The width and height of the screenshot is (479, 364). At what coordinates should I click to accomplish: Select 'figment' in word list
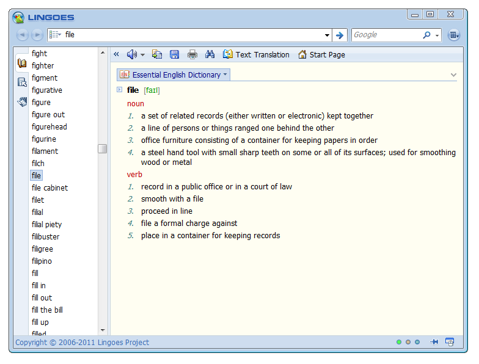45,78
